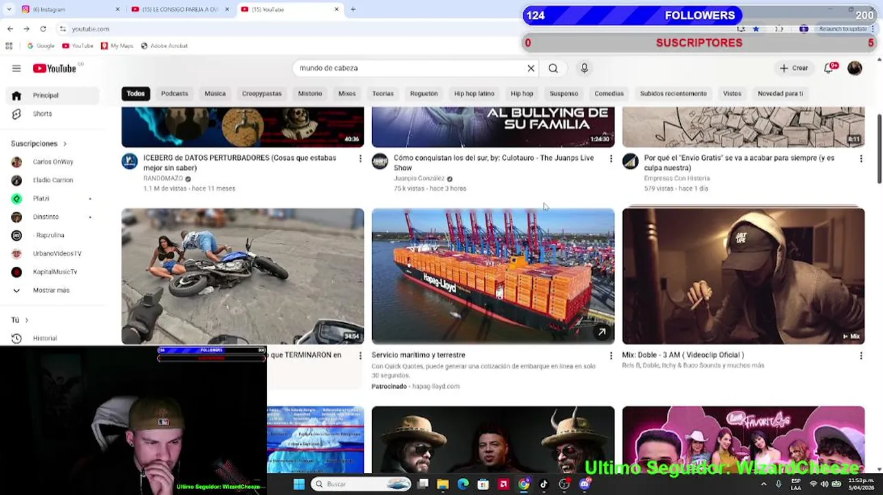
Task: Switch to 'LE CONSIGO PAREJA' tab
Action: pyautogui.click(x=181, y=9)
